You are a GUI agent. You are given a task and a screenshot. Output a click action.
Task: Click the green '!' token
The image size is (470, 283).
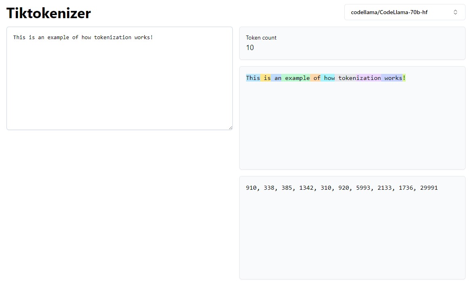click(x=404, y=78)
